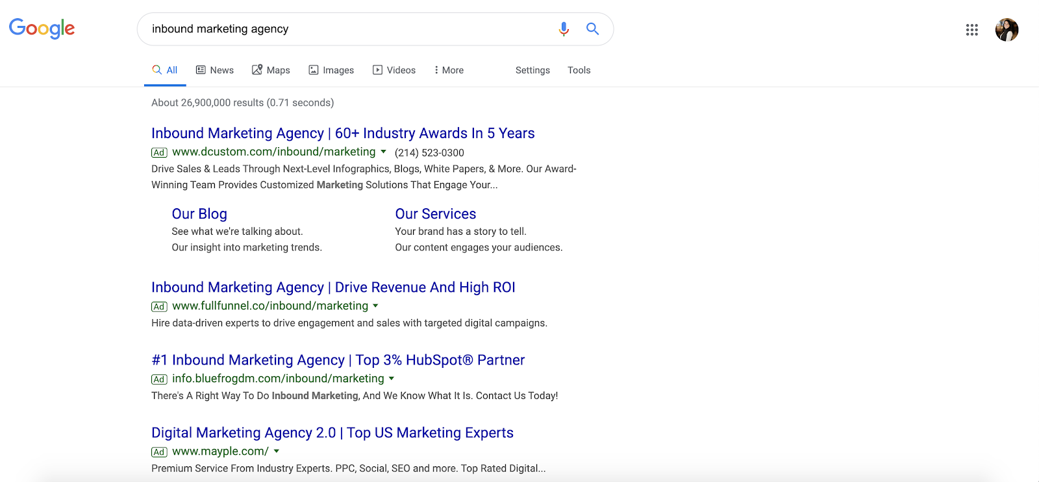Viewport: 1039px width, 482px height.
Task: Click the 'See what we're talking about.' text
Action: [237, 232]
